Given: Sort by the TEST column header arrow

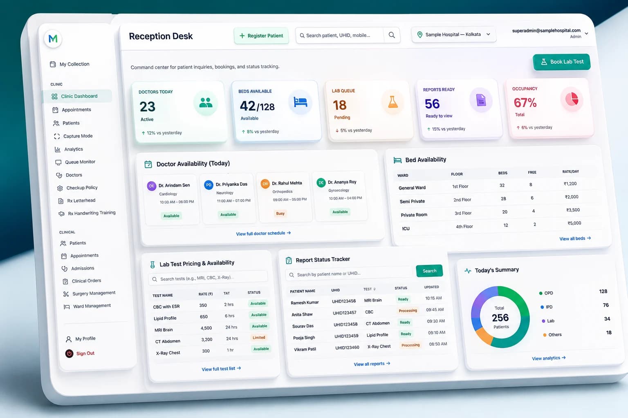Looking at the screenshot, I should point(375,289).
